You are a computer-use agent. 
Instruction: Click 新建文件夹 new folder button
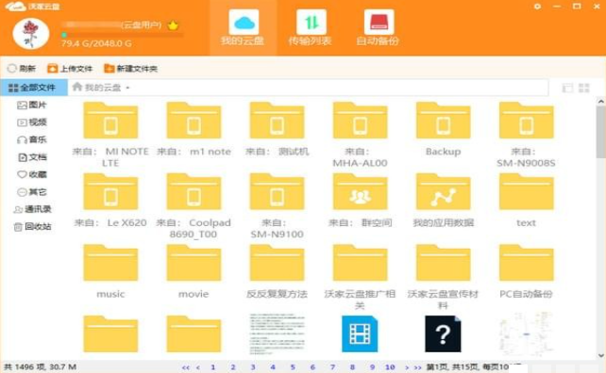tap(130, 69)
